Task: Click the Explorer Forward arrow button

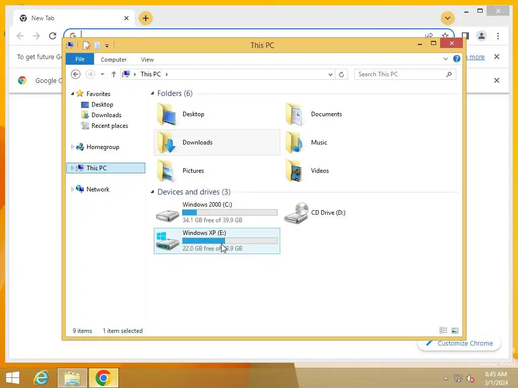Action: pyautogui.click(x=90, y=74)
